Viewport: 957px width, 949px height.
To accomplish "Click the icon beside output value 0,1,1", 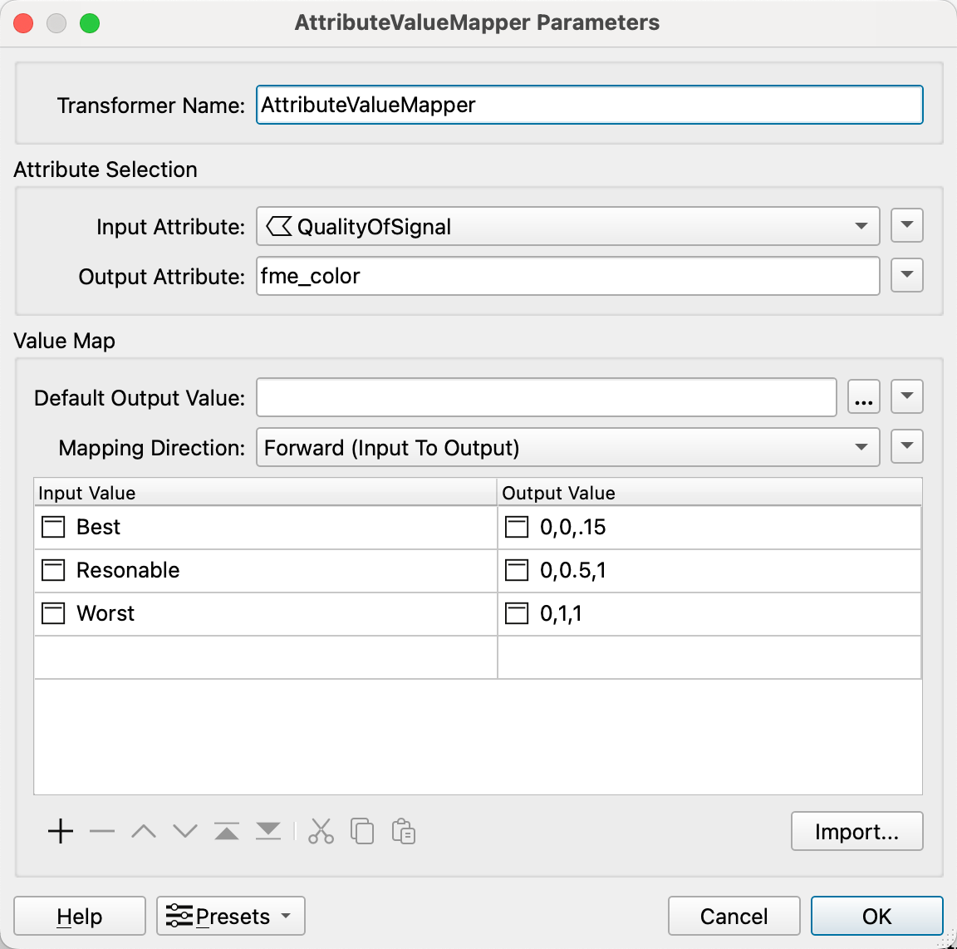I will coord(517,614).
